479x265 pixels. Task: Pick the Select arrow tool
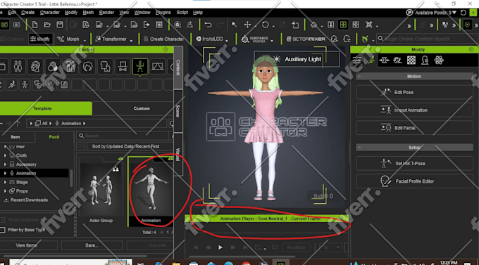(x=234, y=25)
